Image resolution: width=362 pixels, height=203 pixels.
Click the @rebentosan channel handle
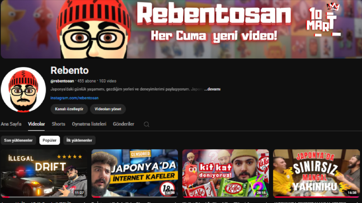point(62,81)
